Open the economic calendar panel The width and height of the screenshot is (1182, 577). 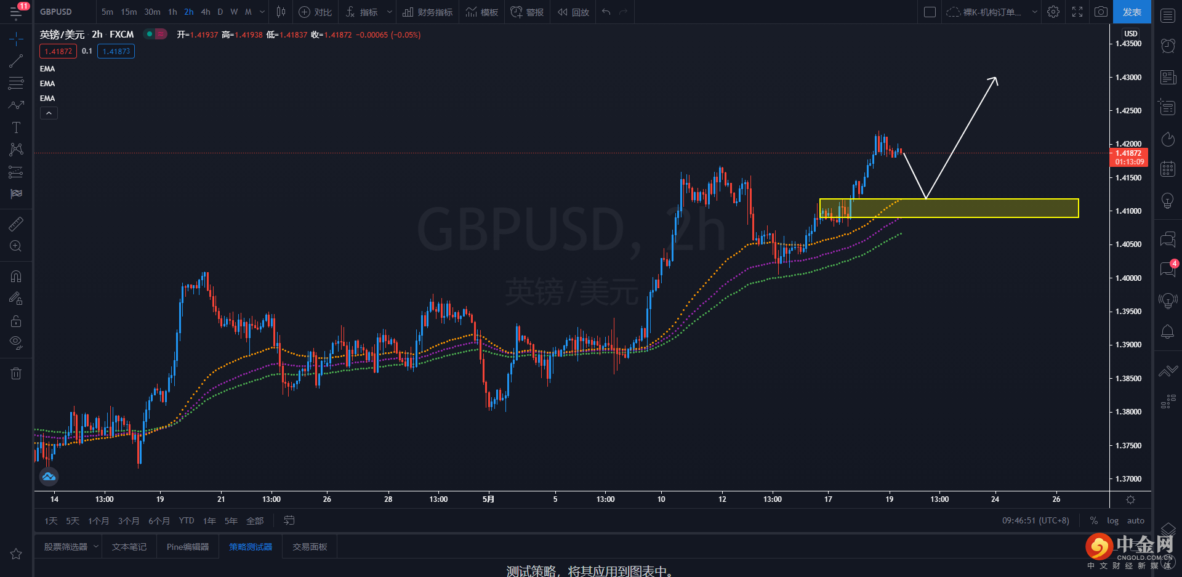point(1168,169)
